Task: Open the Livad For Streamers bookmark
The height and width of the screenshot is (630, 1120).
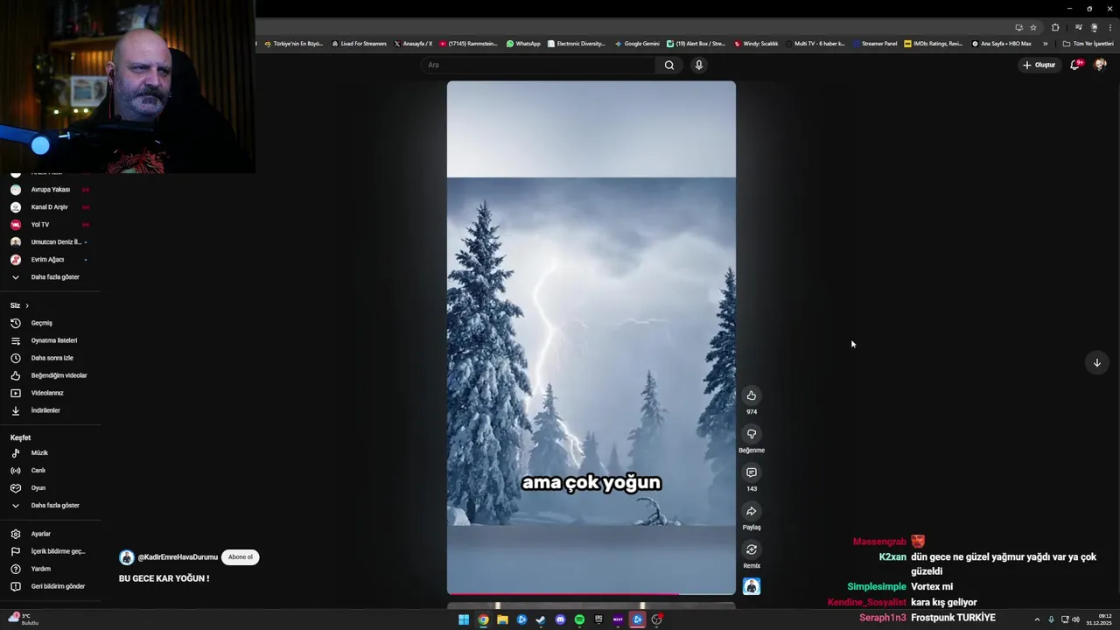Action: [x=359, y=44]
